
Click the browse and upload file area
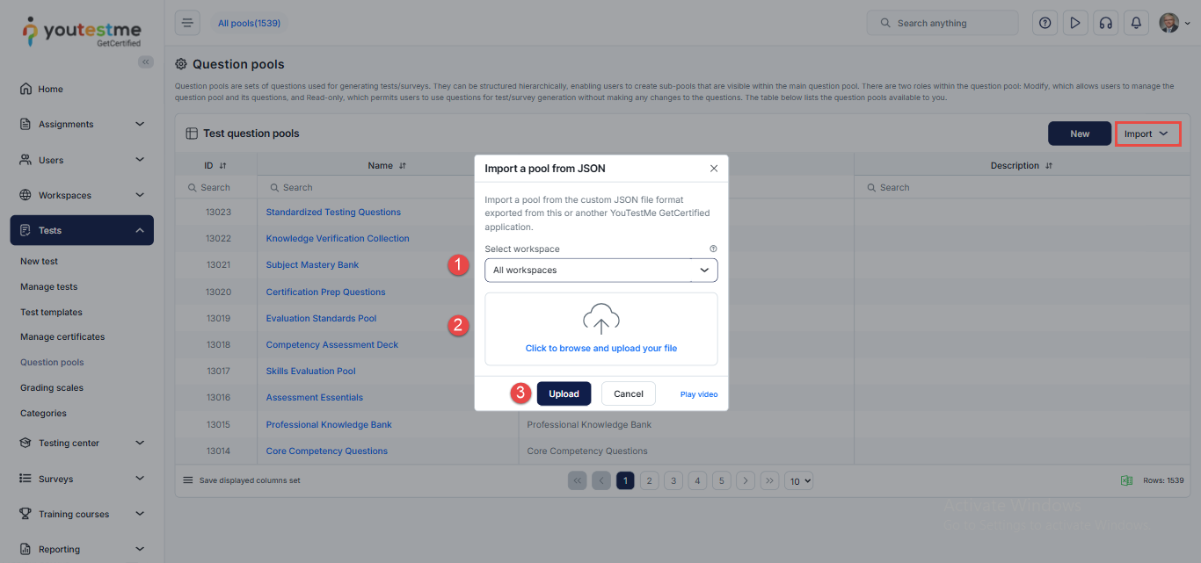600,329
